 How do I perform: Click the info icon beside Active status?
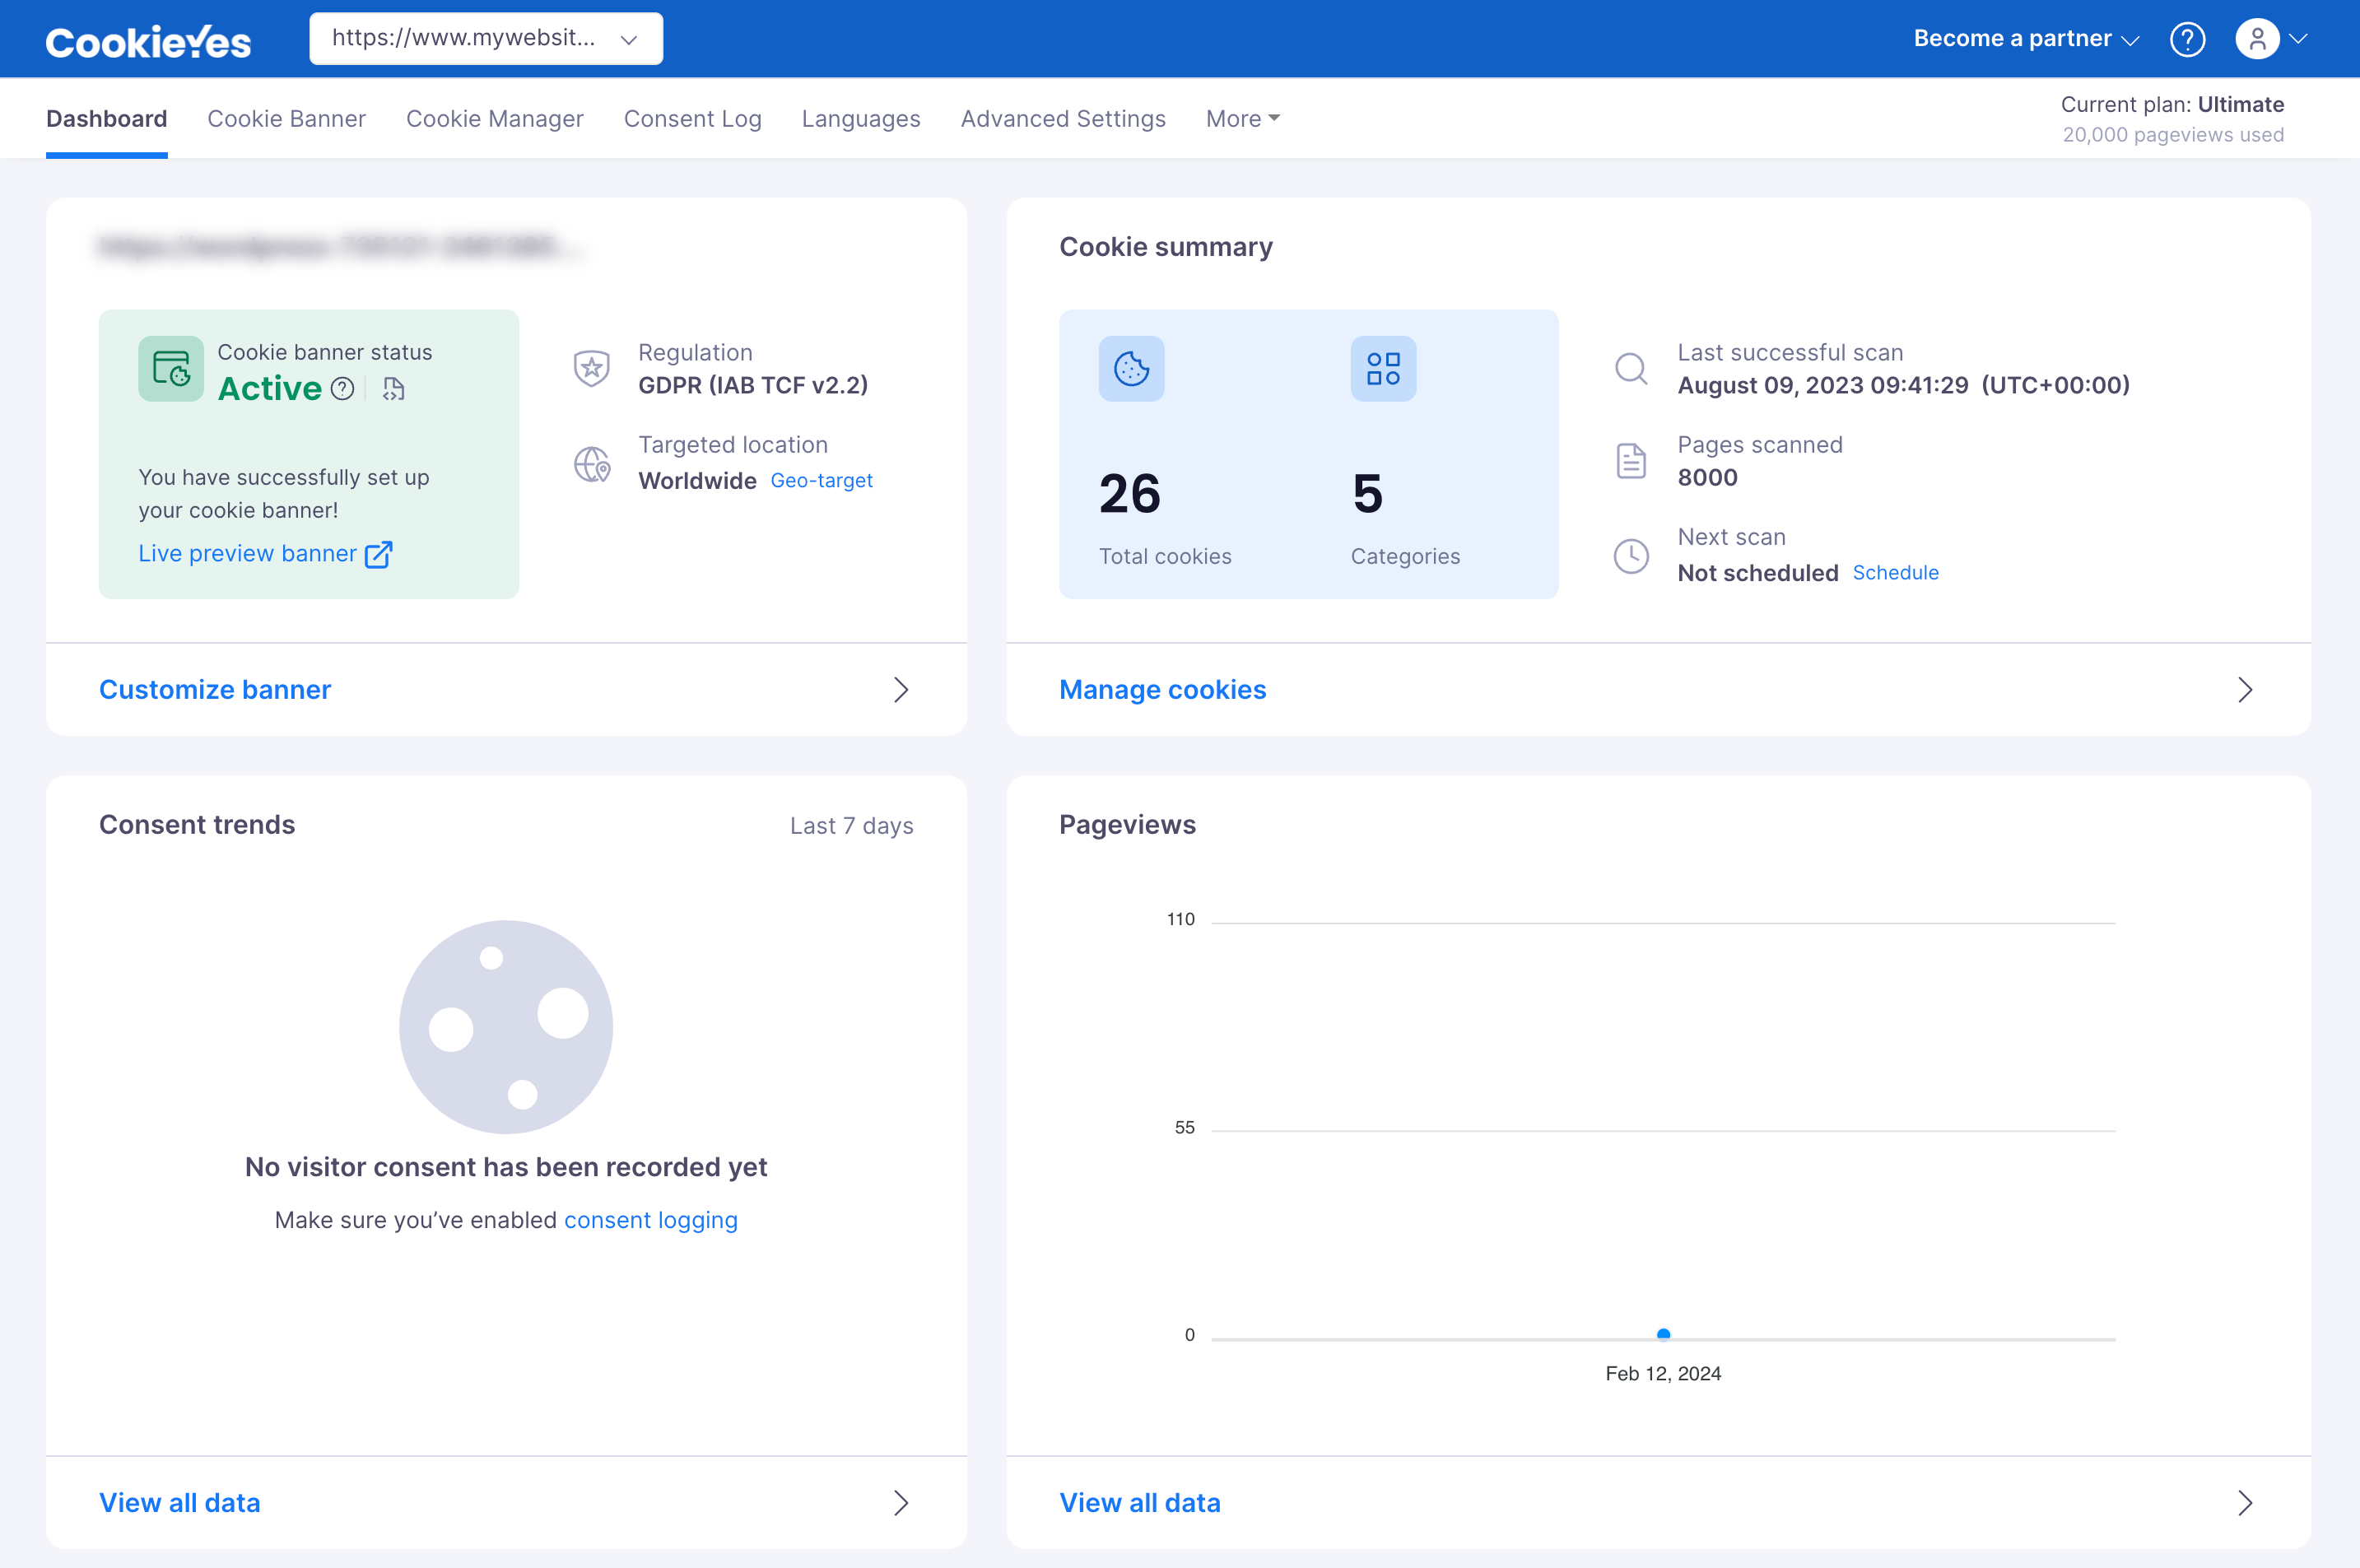343,389
